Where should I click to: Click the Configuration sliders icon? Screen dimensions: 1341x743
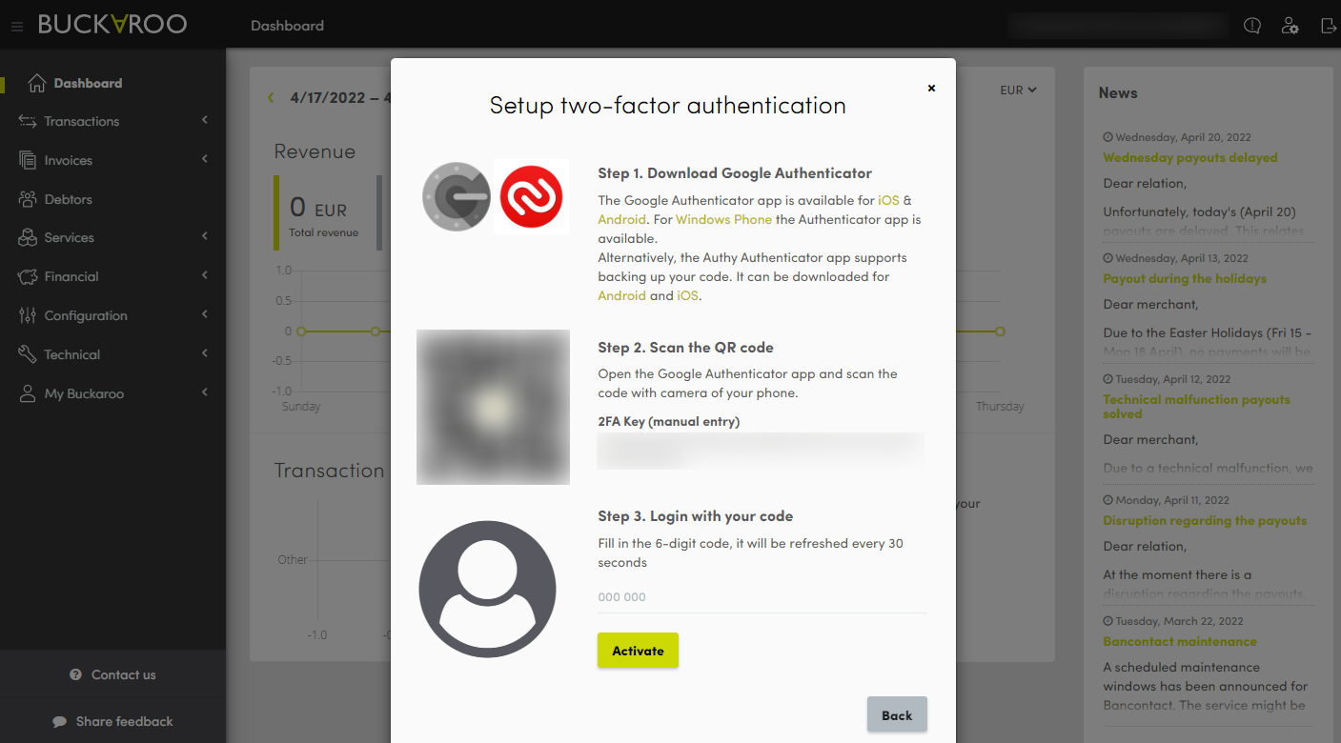[28, 315]
